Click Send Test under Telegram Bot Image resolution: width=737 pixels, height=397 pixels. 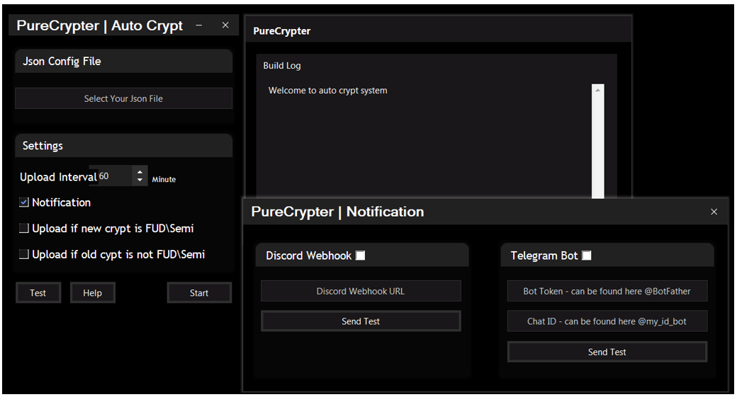pos(607,352)
